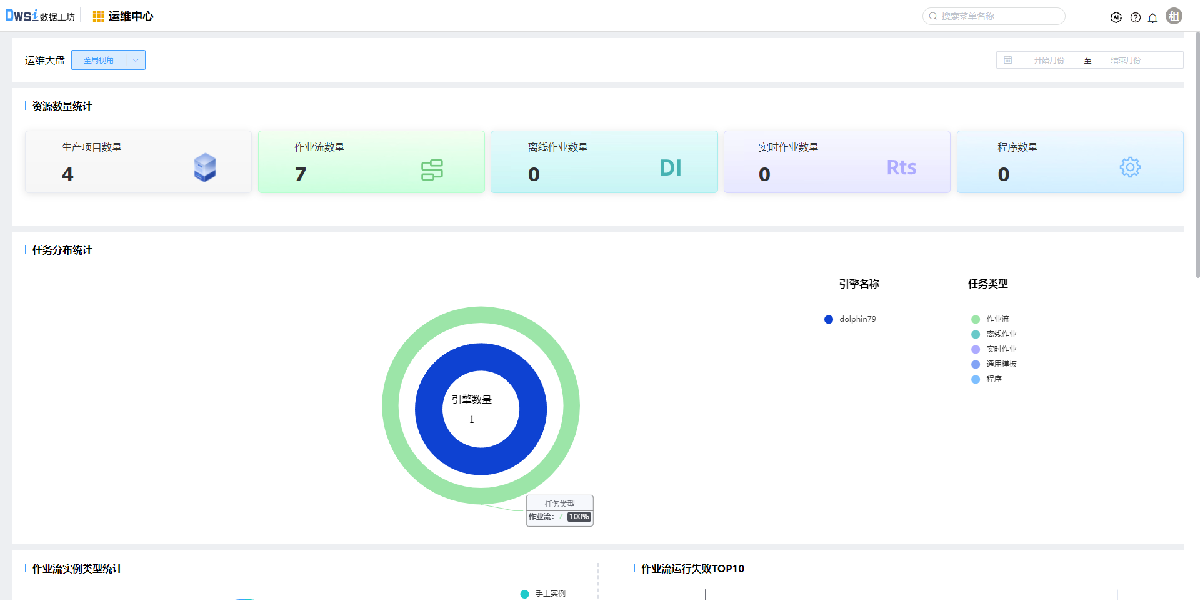
Task: Open the 开始月份 start month picker
Action: pos(1049,60)
